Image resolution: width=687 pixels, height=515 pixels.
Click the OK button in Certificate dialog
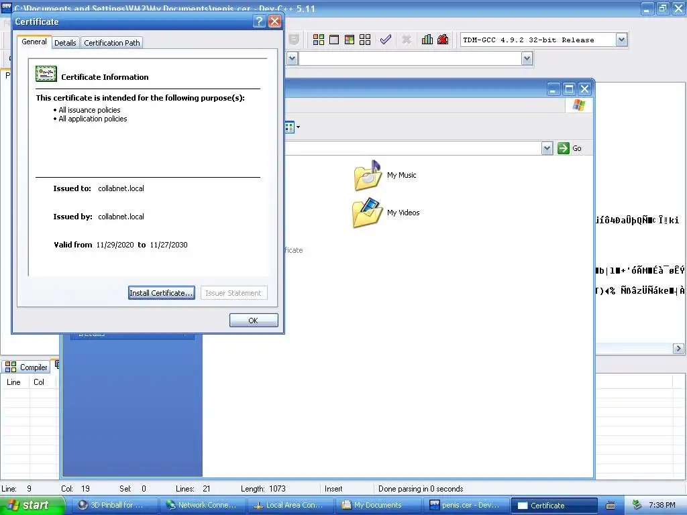tap(254, 320)
